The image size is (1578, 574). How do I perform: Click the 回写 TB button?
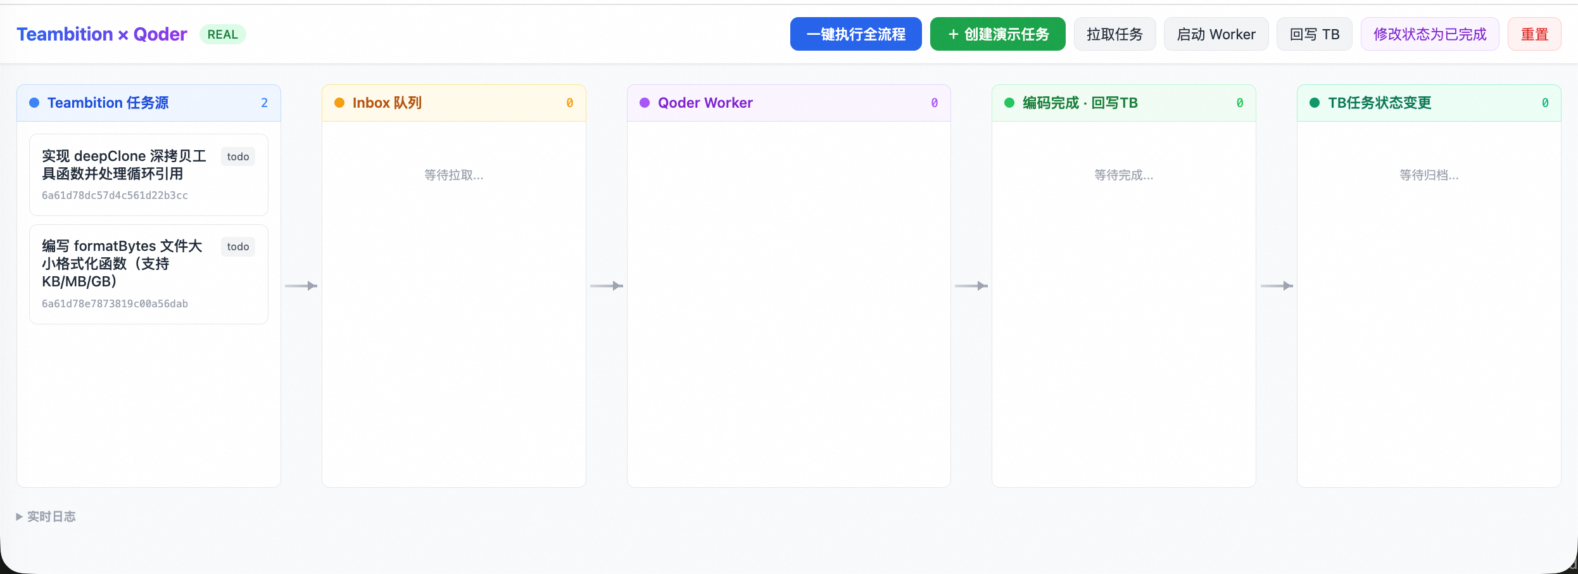(x=1314, y=34)
